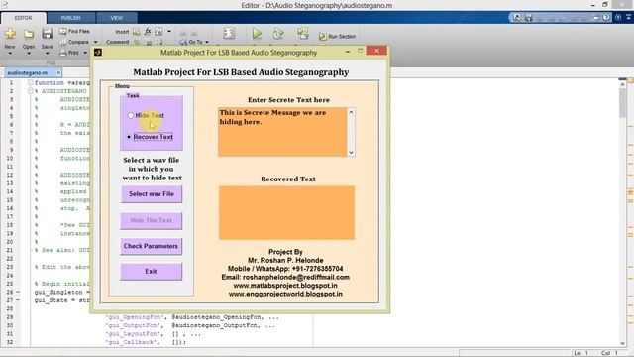Click secret text box scroll up arrow
Viewport: 634px width, 357px height.
[351, 112]
